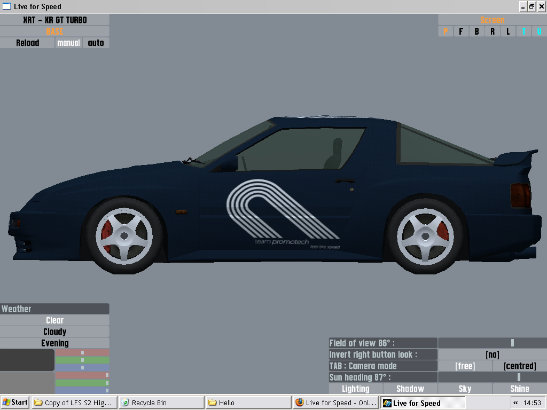Open the Screen settings header
Screen dimensions: 547x410
point(492,20)
